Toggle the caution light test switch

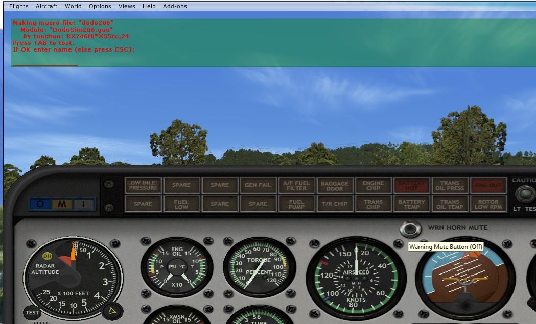tap(525, 193)
